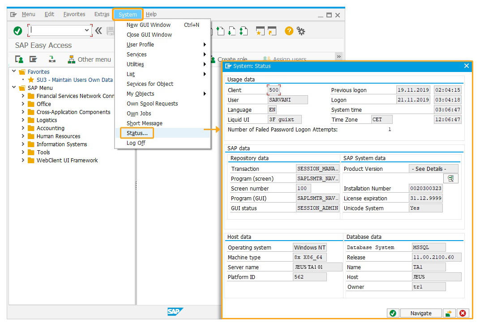Open User Profile submenu
The width and height of the screenshot is (480, 326).
(163, 45)
